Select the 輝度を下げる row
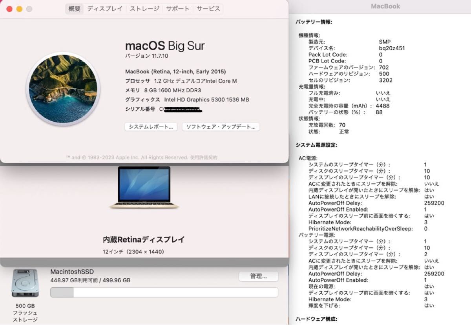The width and height of the screenshot is (471, 325). 371,305
